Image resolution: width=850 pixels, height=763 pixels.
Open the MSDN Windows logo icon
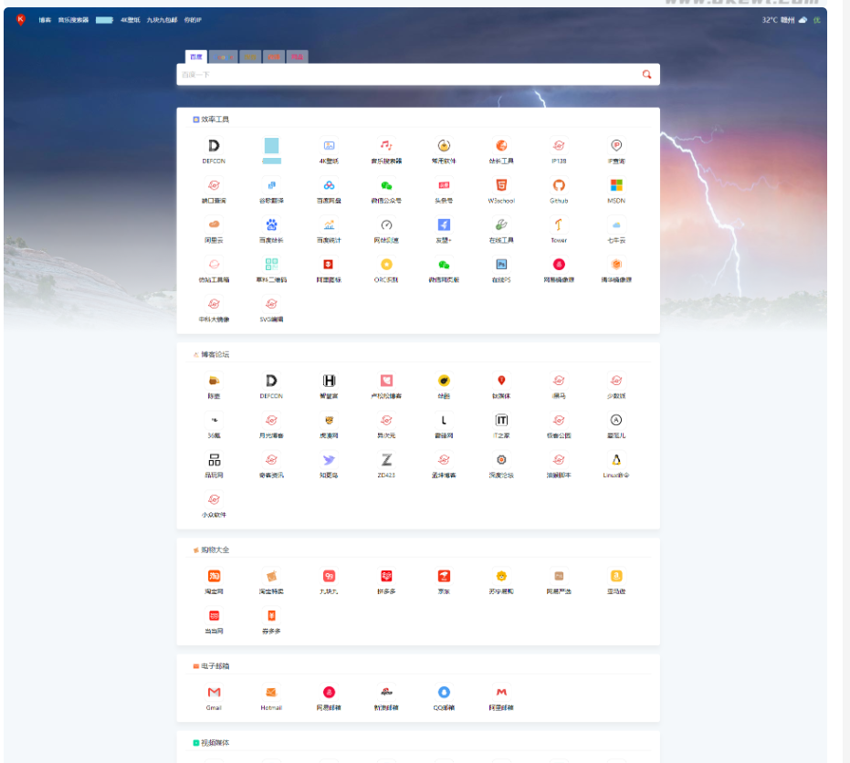coord(616,185)
